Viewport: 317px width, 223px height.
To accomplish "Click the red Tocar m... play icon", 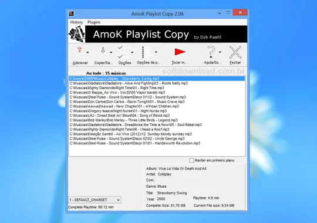I will point(180,52).
